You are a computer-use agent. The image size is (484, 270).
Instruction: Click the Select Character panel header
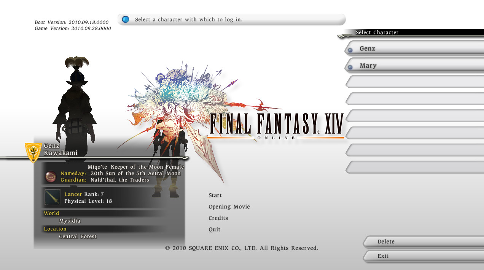point(411,33)
